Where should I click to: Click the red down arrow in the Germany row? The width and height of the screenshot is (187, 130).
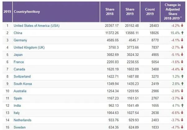click(x=182, y=40)
